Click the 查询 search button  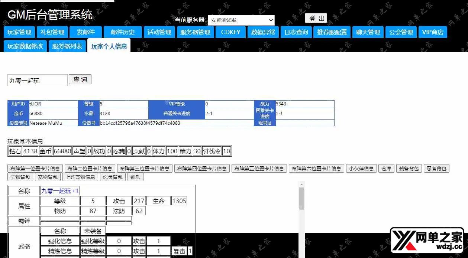[80, 79]
